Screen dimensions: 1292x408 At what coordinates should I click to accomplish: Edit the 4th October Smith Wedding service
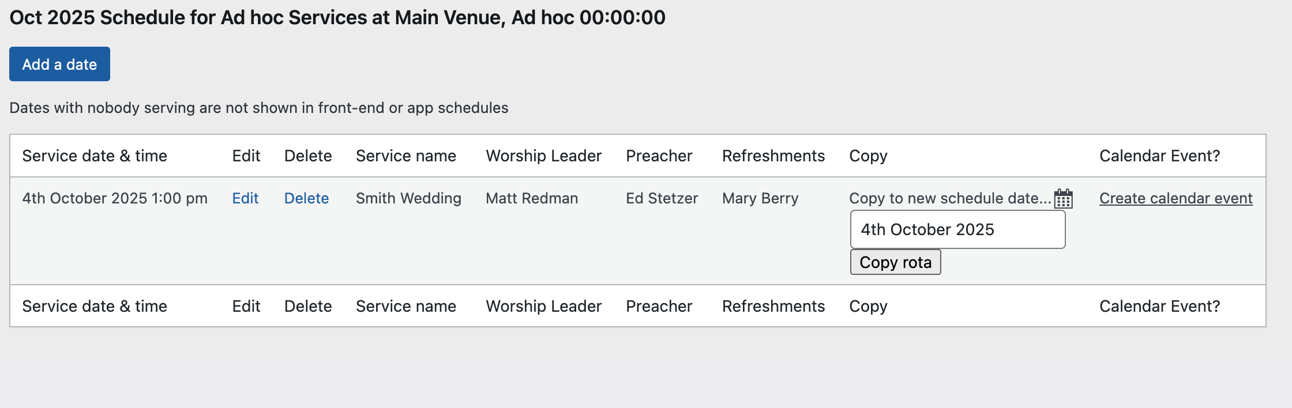245,198
